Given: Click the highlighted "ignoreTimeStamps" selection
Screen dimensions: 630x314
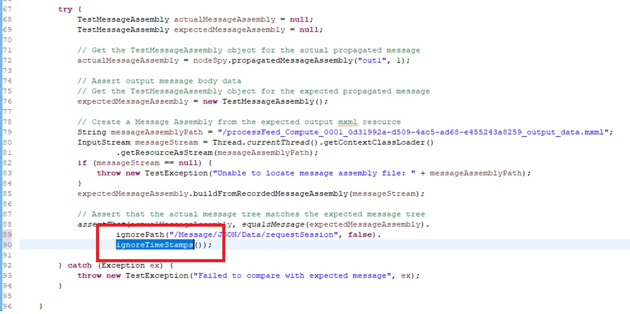Looking at the screenshot, I should [154, 245].
